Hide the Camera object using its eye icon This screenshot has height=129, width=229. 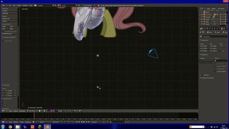click(221, 17)
